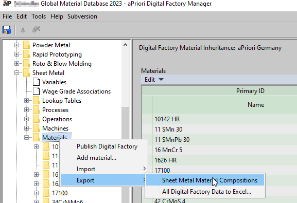Select Wage Grade Associations tree item
This screenshot has width=297, height=203.
coord(76,91)
